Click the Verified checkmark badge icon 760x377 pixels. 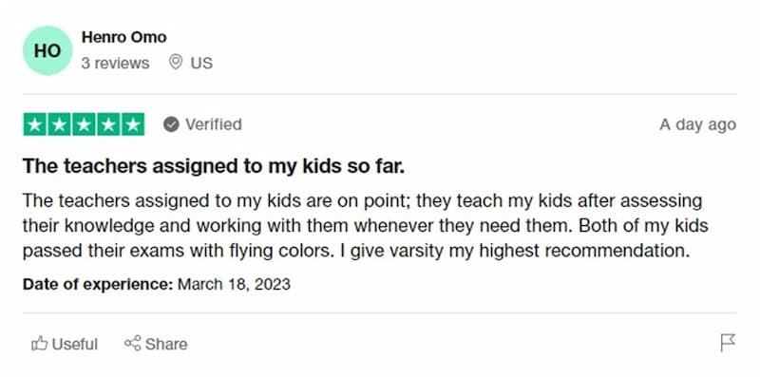tap(171, 124)
